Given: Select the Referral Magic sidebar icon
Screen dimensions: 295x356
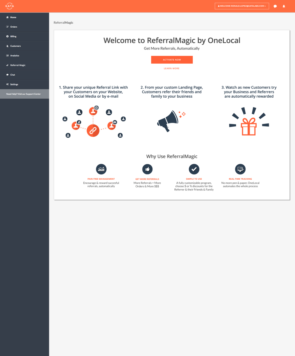Looking at the screenshot, I should click(7, 65).
